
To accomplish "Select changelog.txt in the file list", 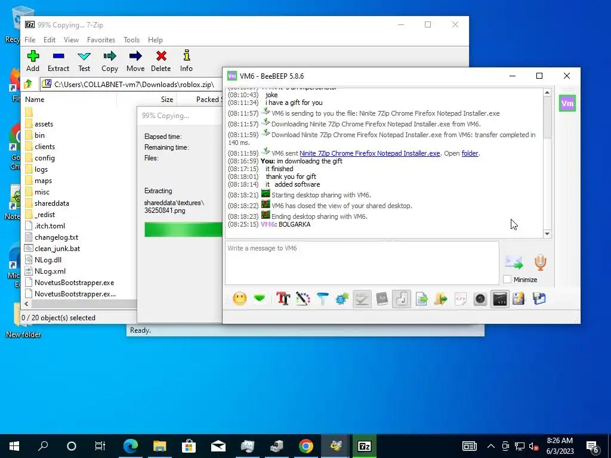I will point(57,237).
